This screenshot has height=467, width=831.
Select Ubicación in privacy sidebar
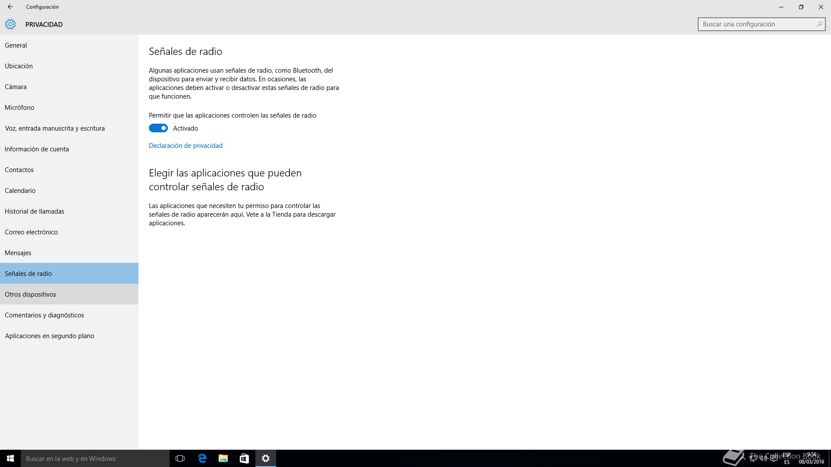coord(19,66)
